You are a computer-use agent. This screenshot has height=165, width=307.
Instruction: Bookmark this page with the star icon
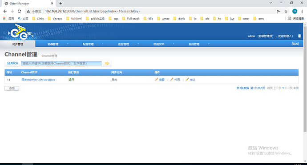coord(286,12)
